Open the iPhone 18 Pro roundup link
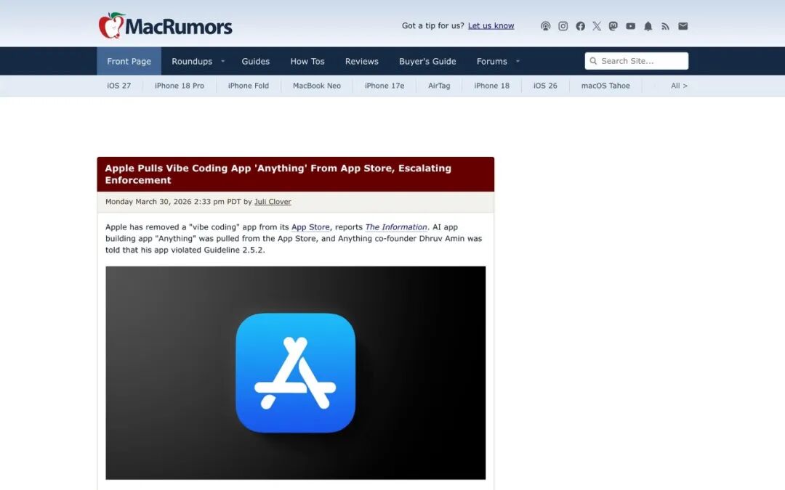Viewport: 785px width, 490px height. click(180, 86)
